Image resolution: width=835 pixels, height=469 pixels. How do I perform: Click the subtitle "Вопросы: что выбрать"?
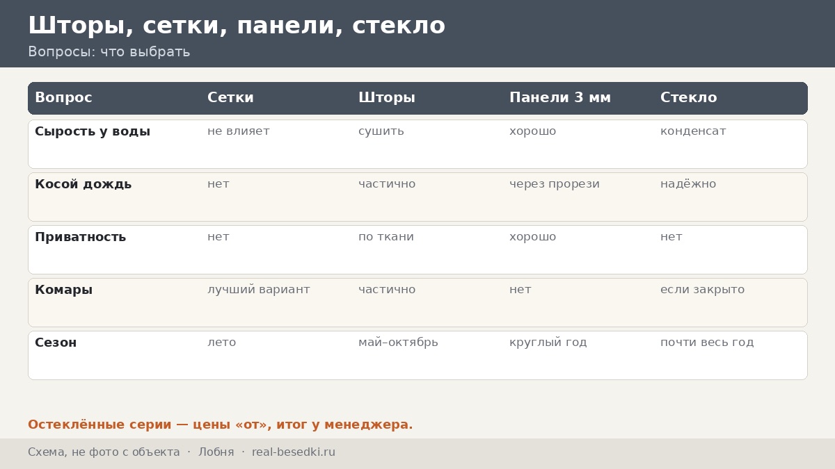point(109,52)
